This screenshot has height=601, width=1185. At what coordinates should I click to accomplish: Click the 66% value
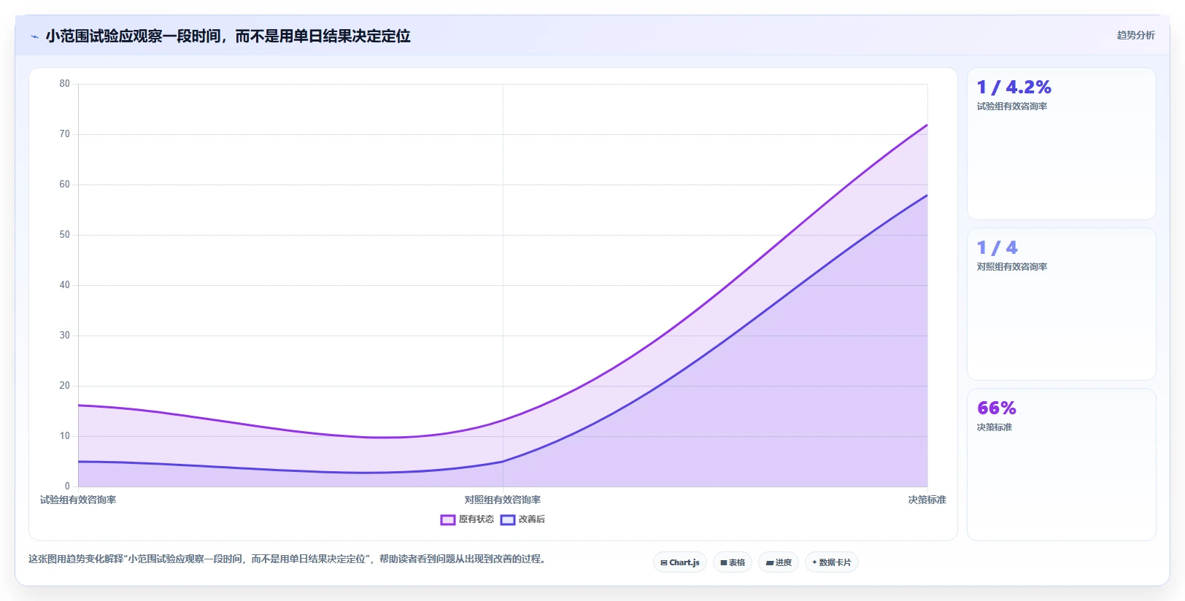pos(997,408)
